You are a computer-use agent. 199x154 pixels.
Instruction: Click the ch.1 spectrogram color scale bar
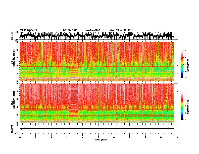tap(182, 64)
